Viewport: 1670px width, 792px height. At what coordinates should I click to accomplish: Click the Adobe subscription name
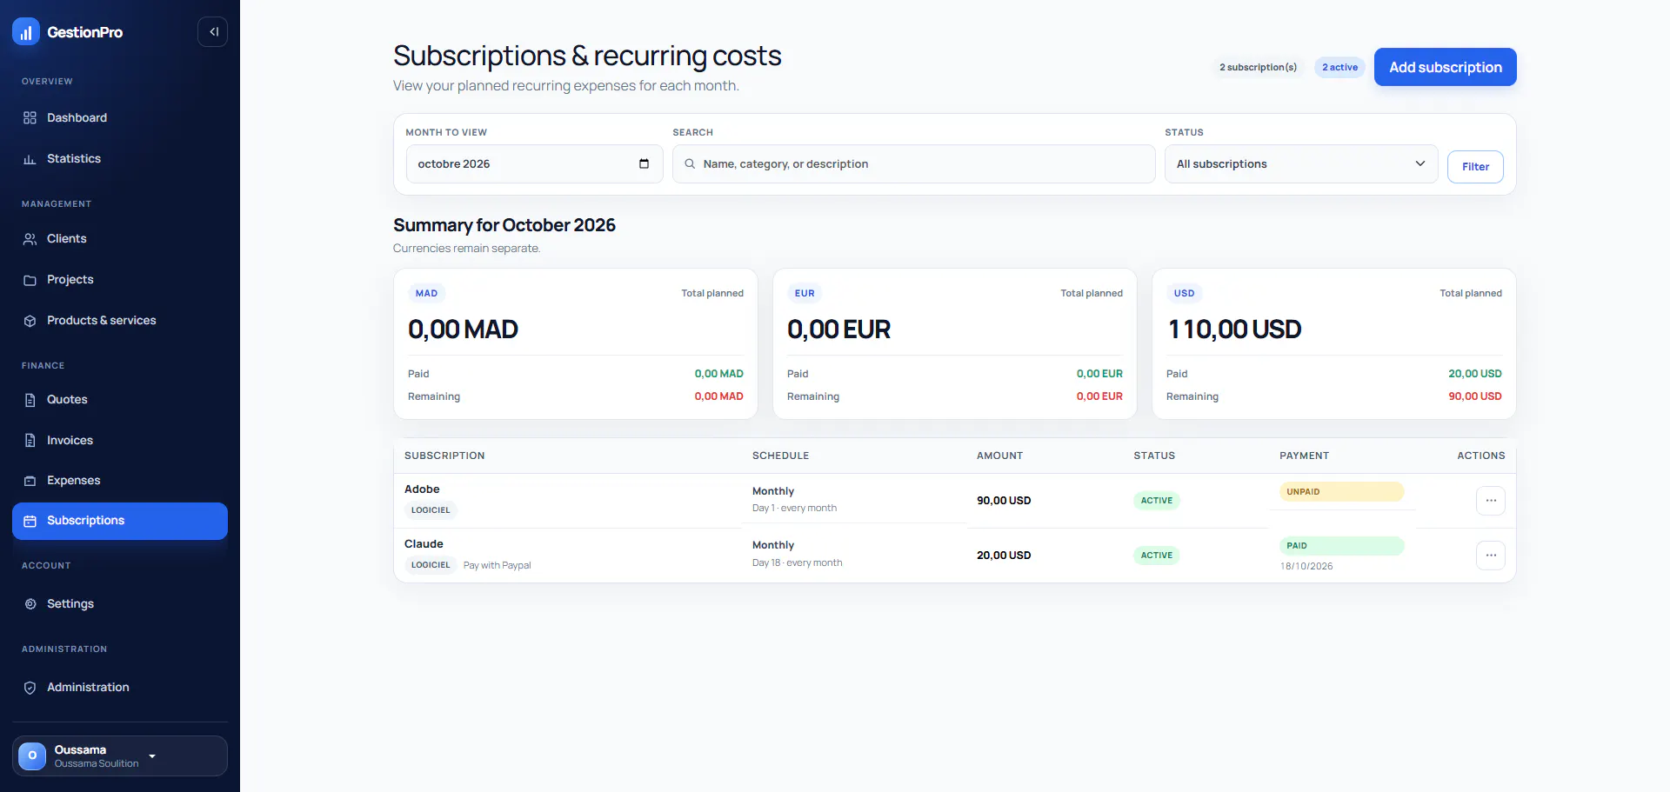coord(422,489)
